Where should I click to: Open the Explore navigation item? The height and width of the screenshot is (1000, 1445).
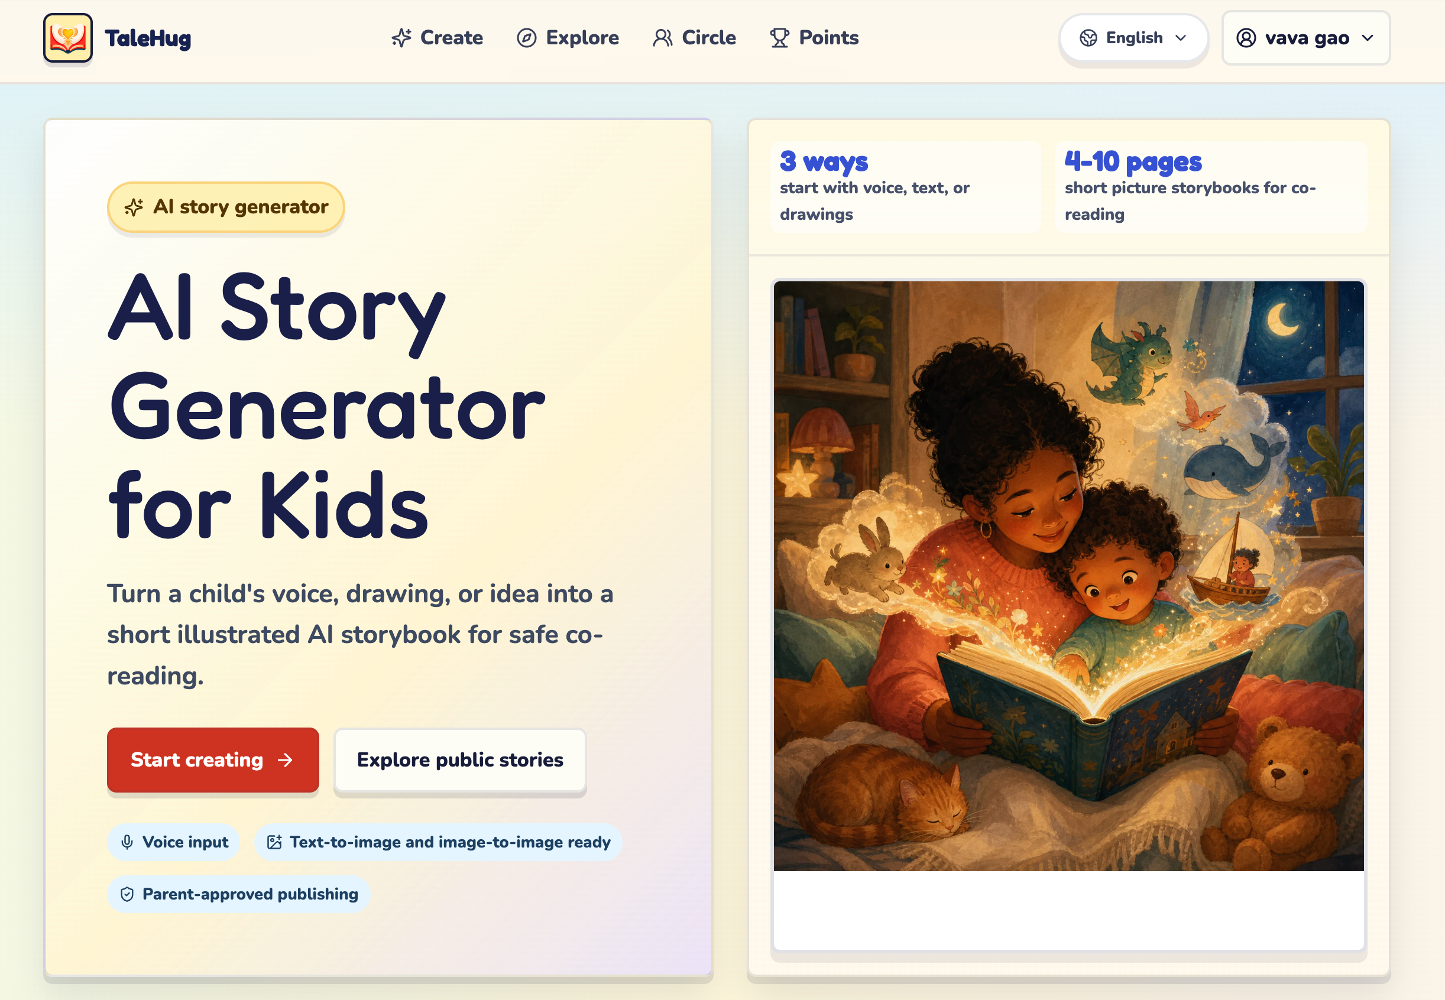point(568,38)
